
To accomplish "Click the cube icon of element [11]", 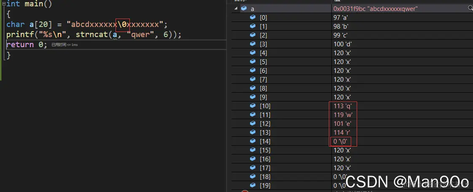I will point(253,115).
